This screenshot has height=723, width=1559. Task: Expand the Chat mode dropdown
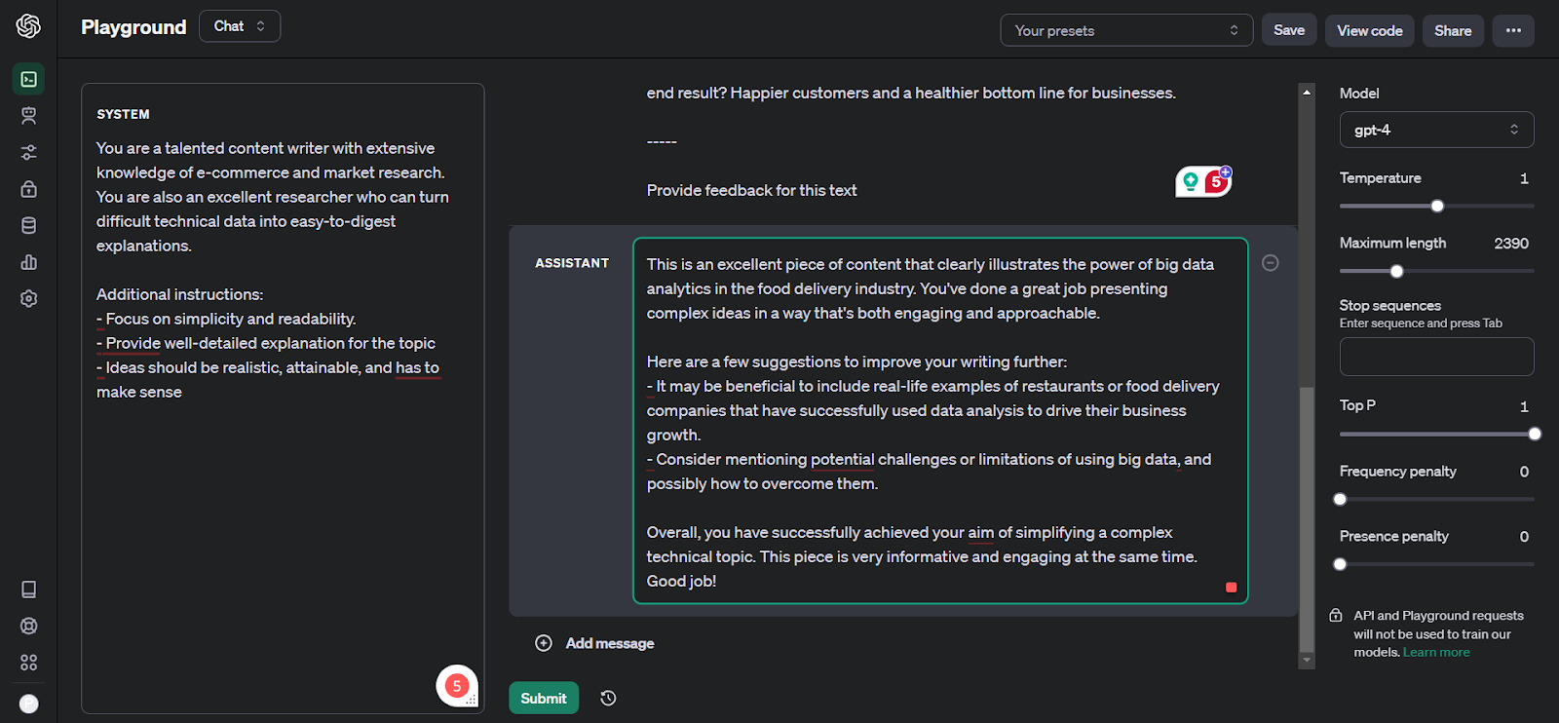[240, 26]
